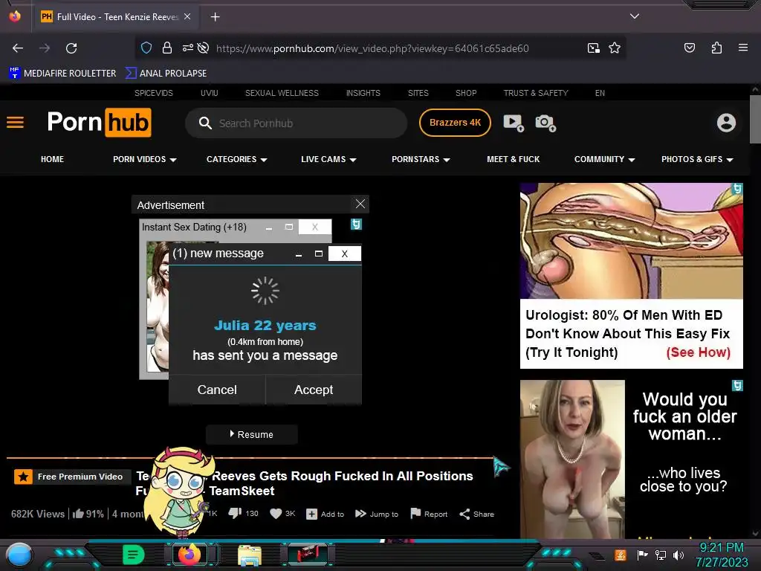The width and height of the screenshot is (761, 571).
Task: Close the Advertisement overlay with X
Action: click(360, 204)
